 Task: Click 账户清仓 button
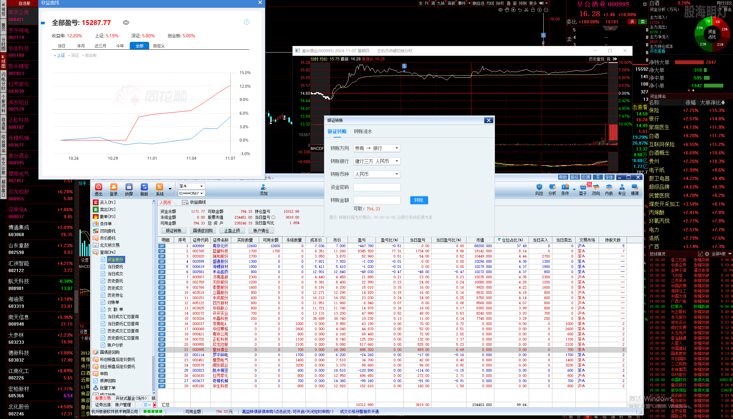tap(261, 231)
